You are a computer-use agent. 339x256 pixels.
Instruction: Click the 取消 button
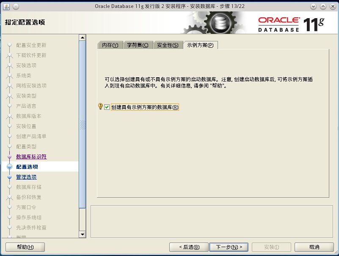tap(314, 247)
